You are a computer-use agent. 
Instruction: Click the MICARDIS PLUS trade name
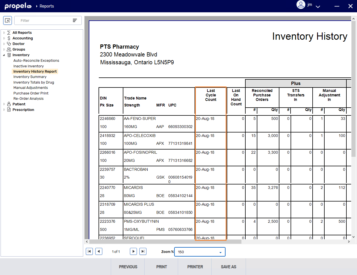click(x=139, y=204)
